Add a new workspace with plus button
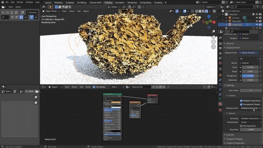The width and height of the screenshot is (263, 148). pyautogui.click(x=166, y=2)
